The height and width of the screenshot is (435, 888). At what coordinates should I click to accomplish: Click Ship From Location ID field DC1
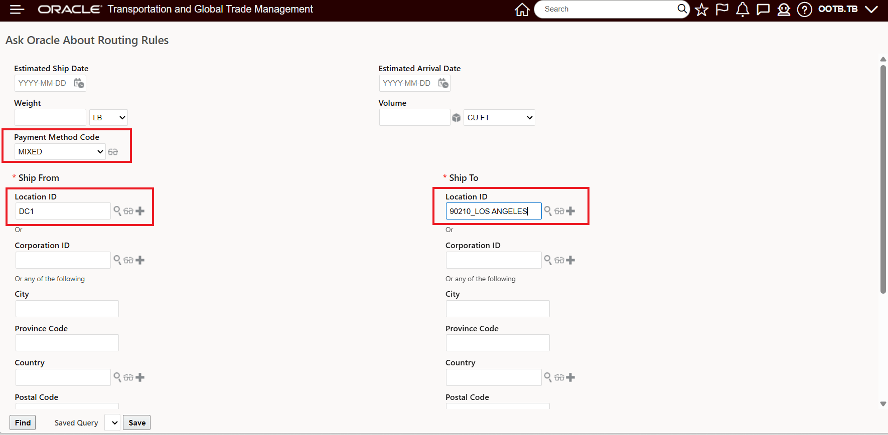[x=63, y=211]
